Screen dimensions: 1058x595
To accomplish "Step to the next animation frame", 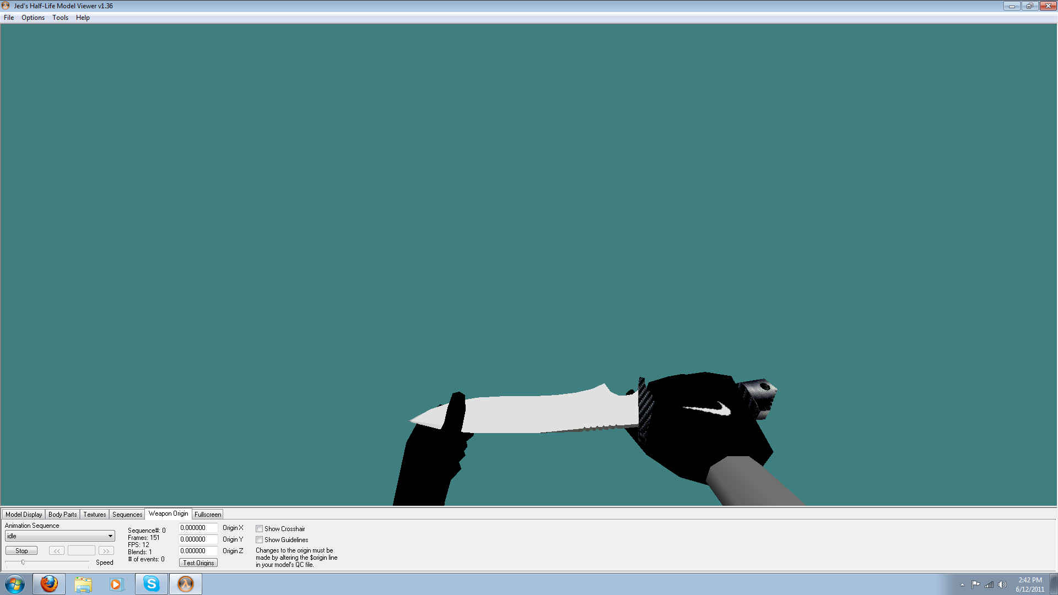I will 106,550.
